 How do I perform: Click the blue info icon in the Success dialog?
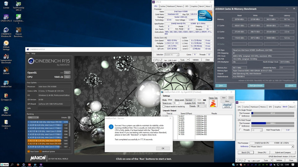click(x=111, y=127)
